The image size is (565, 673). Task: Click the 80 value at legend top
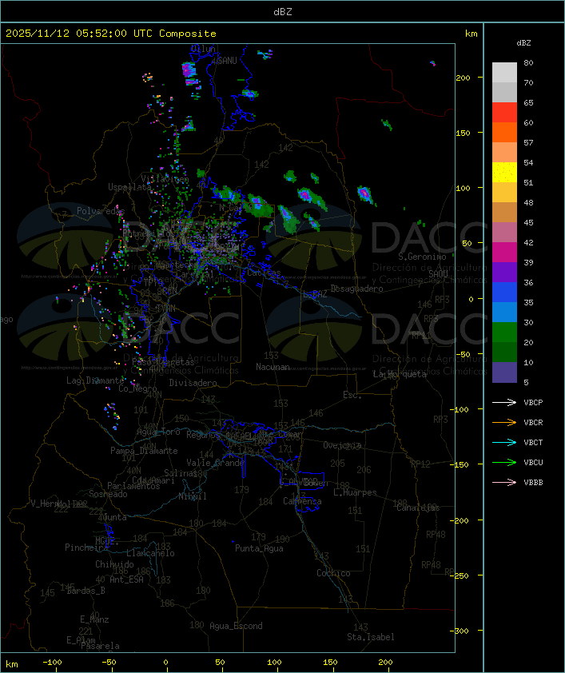click(x=528, y=62)
